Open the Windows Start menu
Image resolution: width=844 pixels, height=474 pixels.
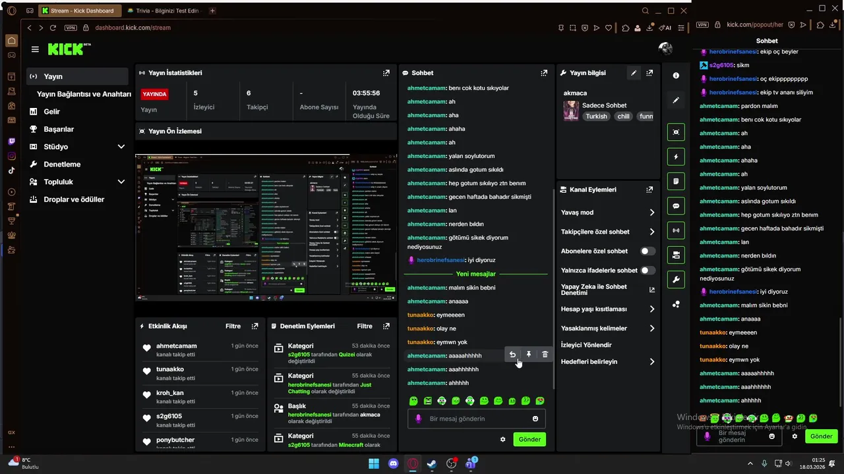click(374, 463)
